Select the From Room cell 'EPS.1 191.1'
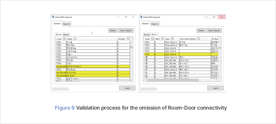Screen dimensions: 276x124 [x=195, y=67]
